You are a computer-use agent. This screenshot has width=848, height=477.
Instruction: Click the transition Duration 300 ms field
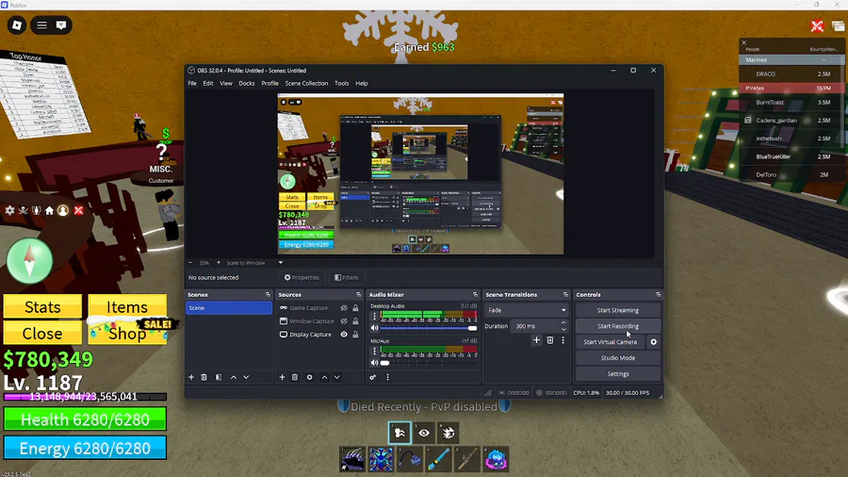pyautogui.click(x=536, y=326)
